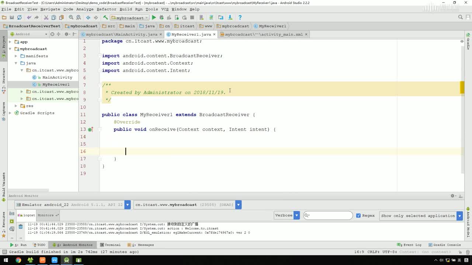Open the Replace toolbar icon

[79, 17]
